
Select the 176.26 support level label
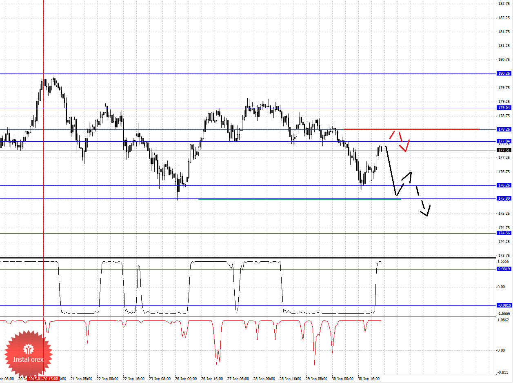pos(504,185)
